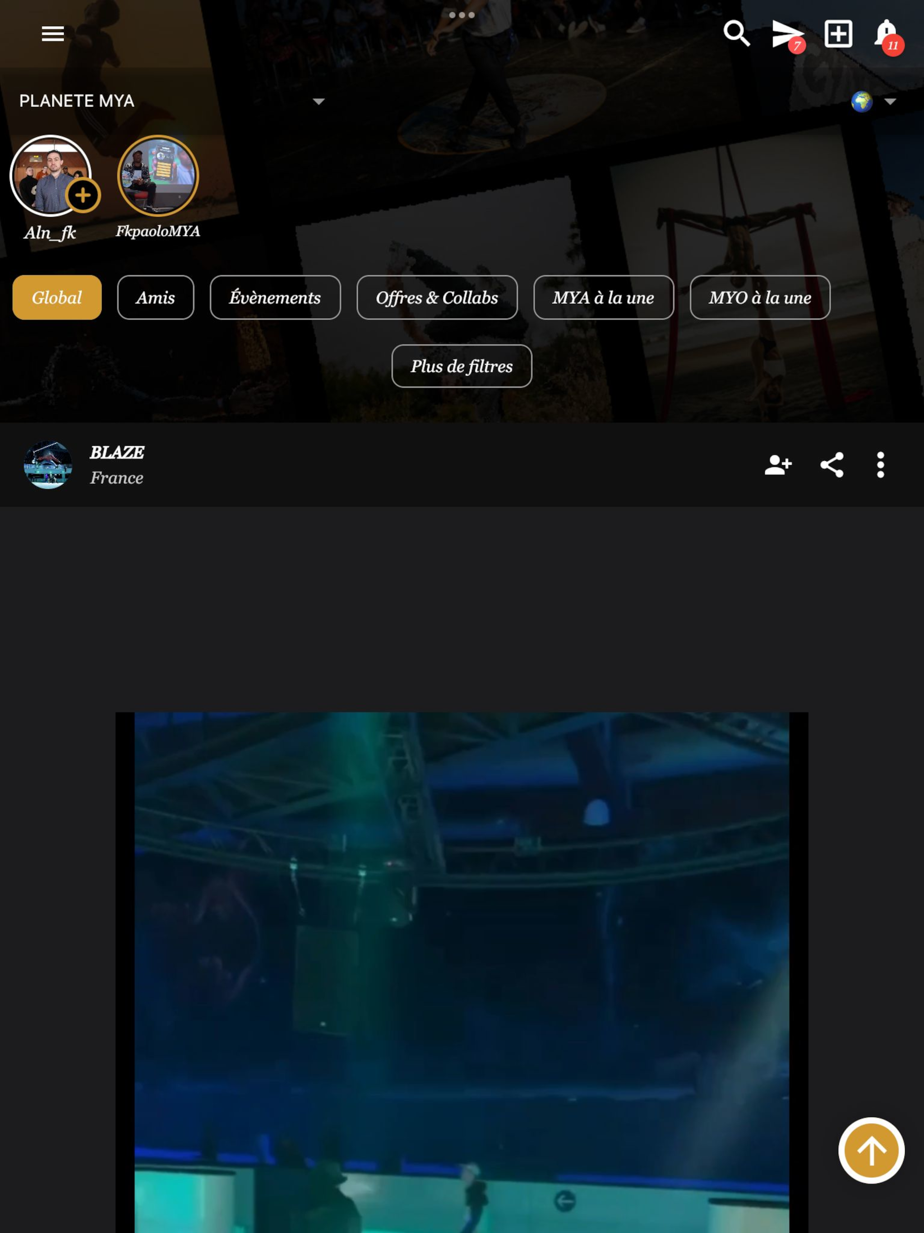The image size is (924, 1233).
Task: Open Aln_fk username label
Action: [x=50, y=232]
